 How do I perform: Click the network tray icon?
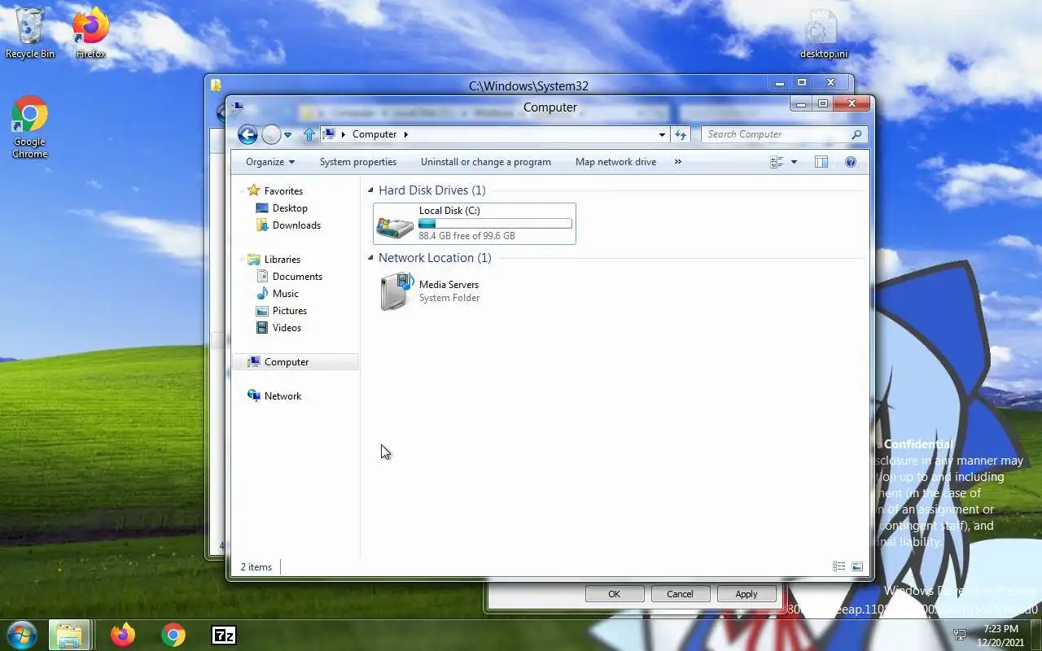click(x=960, y=635)
